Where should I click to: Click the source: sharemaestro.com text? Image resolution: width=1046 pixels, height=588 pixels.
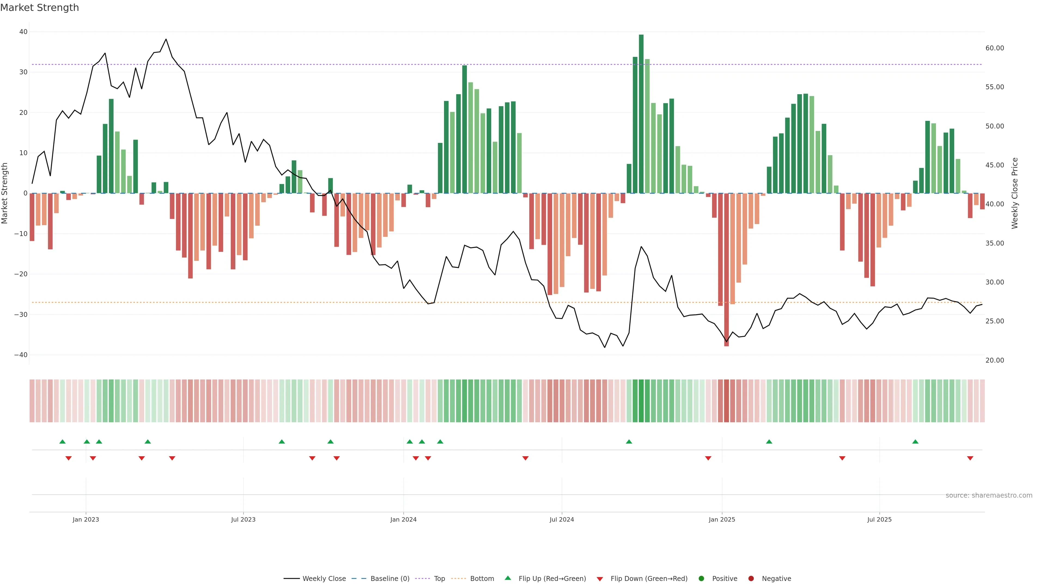[x=989, y=495]
